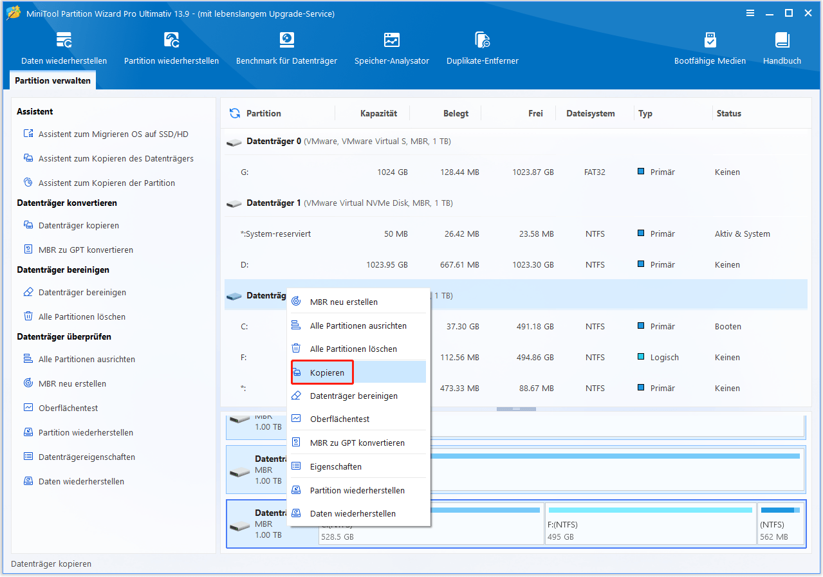Choose Alle Partitionen löschen from context menu
823x577 pixels.
click(x=358, y=349)
